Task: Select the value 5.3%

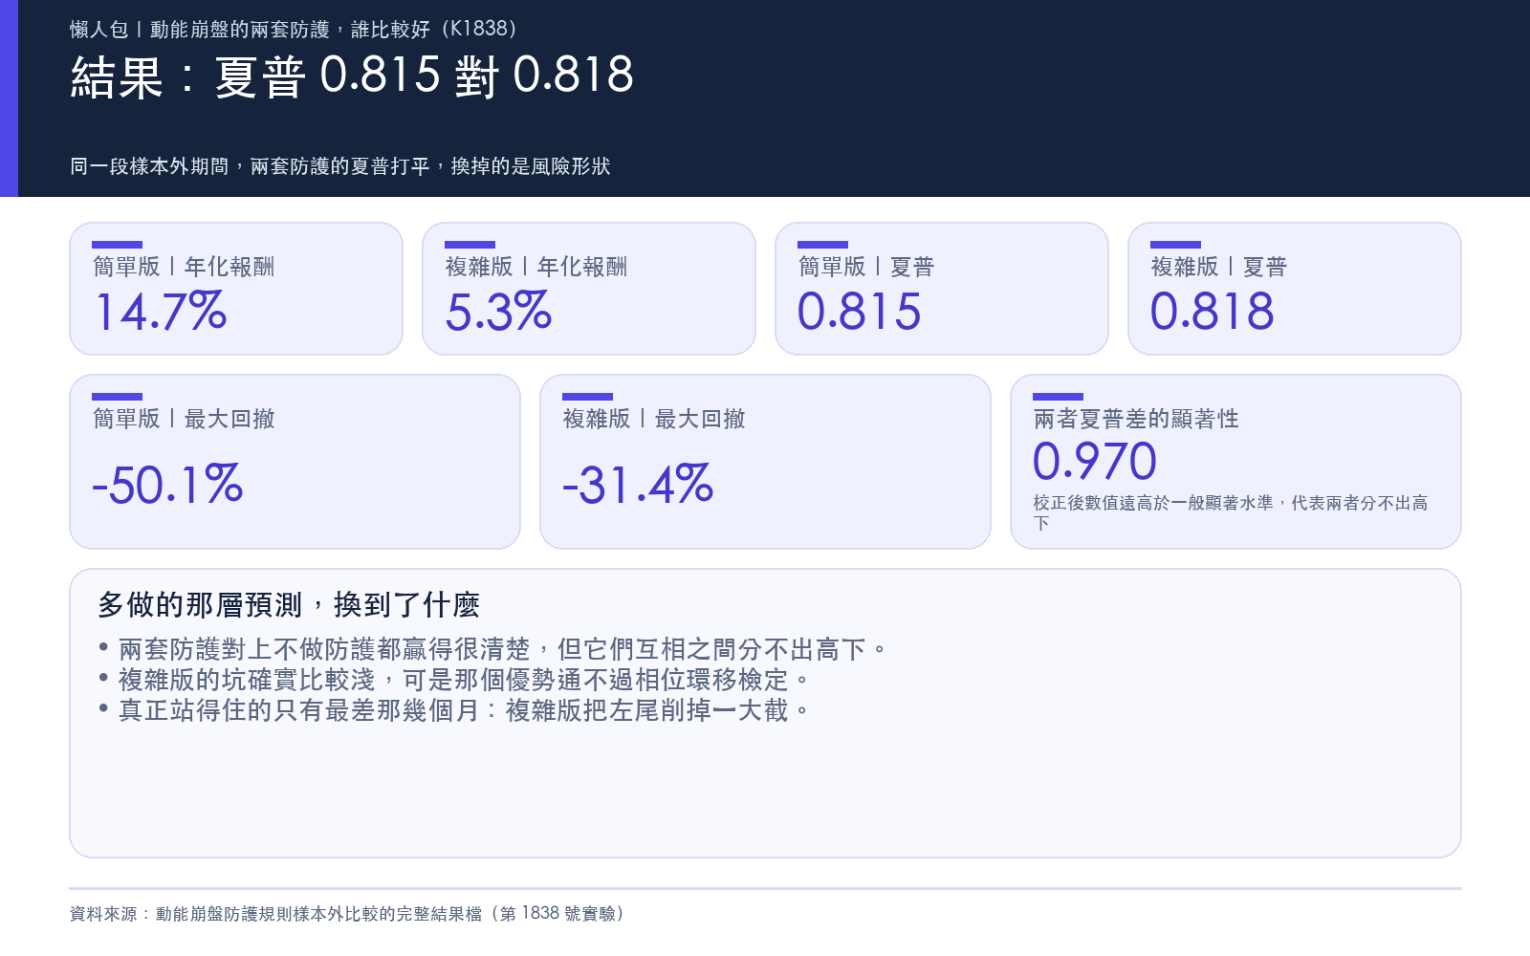Action: (499, 312)
